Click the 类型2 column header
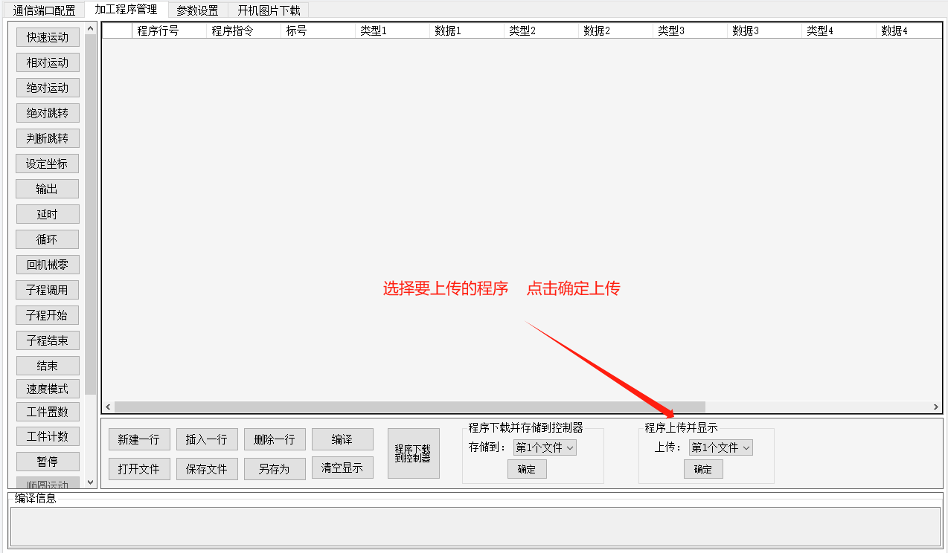 (541, 30)
